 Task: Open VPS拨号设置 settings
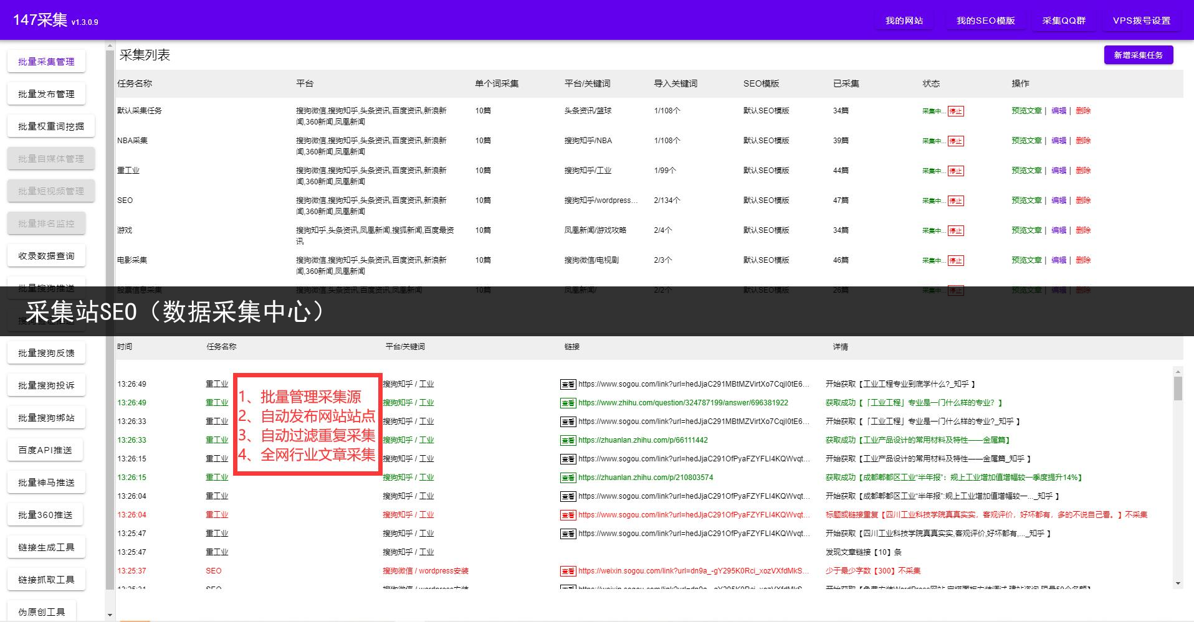pos(1141,21)
